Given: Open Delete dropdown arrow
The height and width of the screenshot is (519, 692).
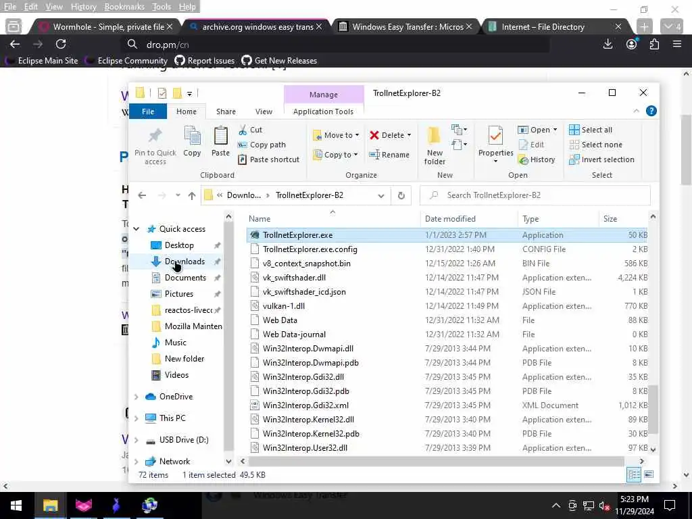Looking at the screenshot, I should point(409,135).
